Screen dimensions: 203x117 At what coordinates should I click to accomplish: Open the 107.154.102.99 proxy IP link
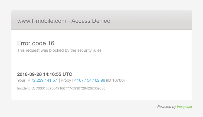point(91,80)
